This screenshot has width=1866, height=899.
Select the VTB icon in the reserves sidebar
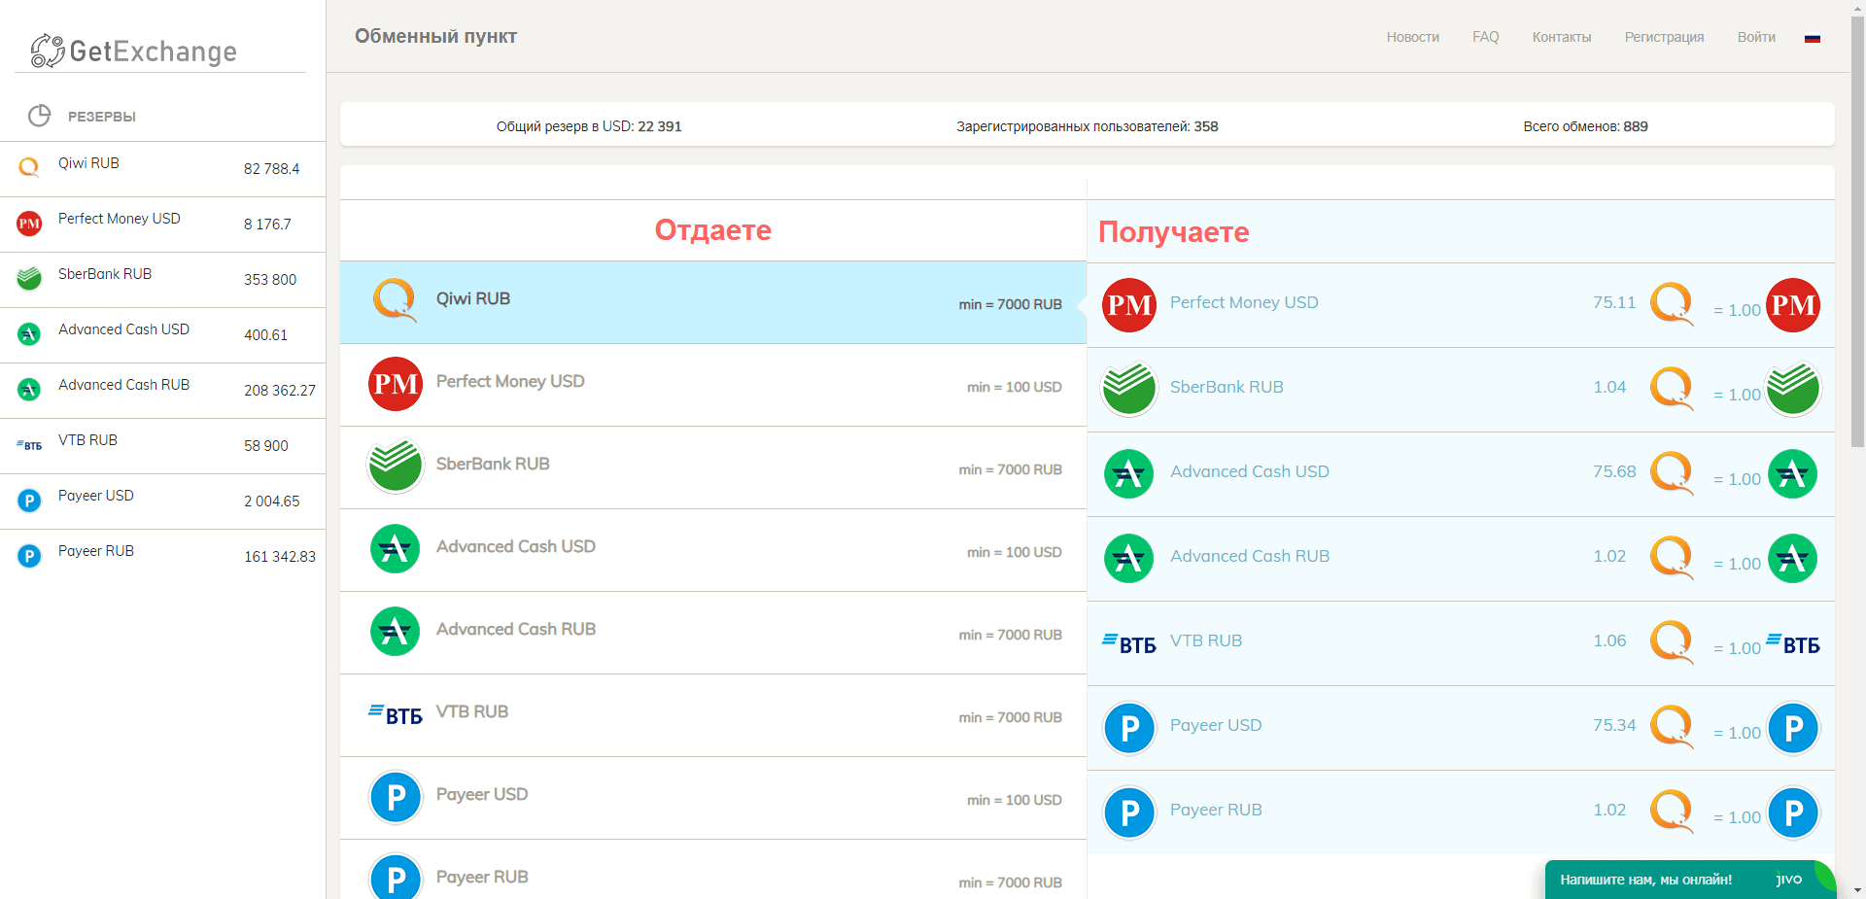click(28, 444)
